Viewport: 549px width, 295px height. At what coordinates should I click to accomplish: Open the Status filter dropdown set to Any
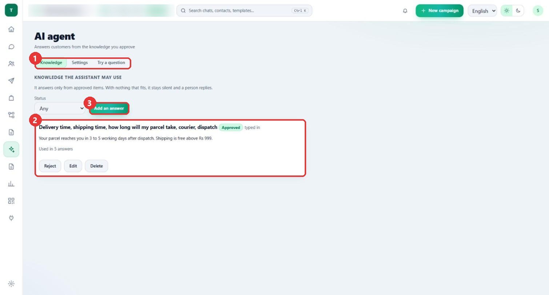pos(60,108)
